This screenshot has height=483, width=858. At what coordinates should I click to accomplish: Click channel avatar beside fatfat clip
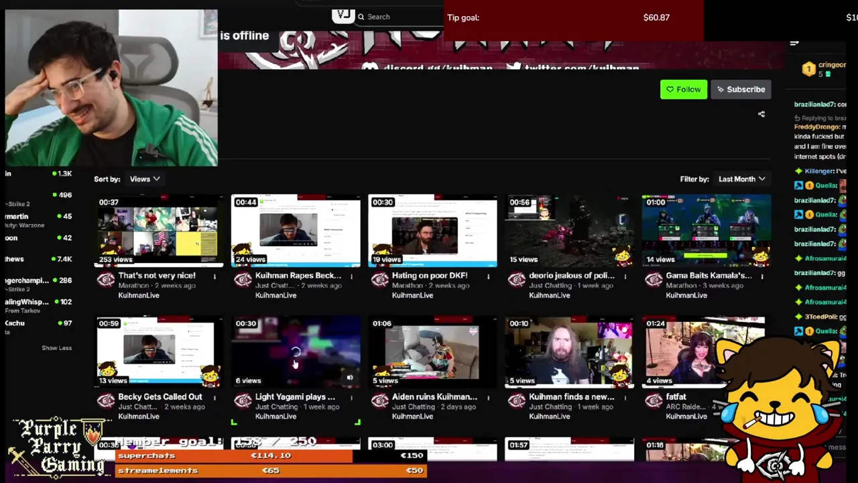pos(653,400)
